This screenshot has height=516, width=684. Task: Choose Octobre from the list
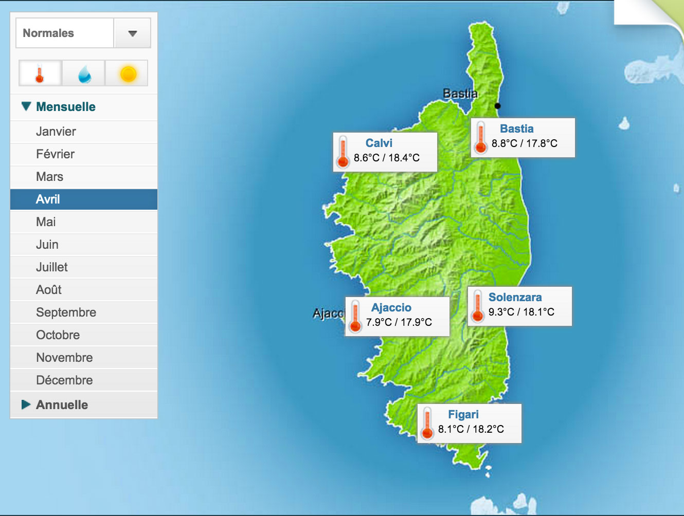tap(84, 335)
